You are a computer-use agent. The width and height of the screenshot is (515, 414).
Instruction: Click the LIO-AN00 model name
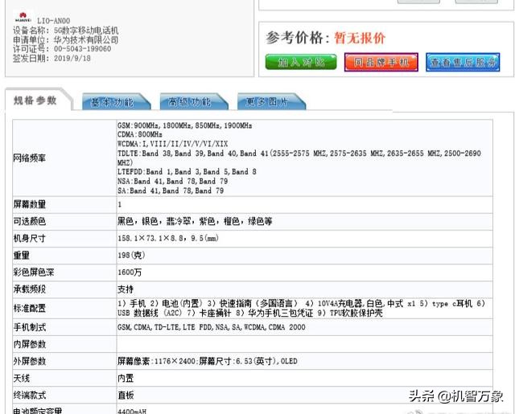(x=53, y=21)
